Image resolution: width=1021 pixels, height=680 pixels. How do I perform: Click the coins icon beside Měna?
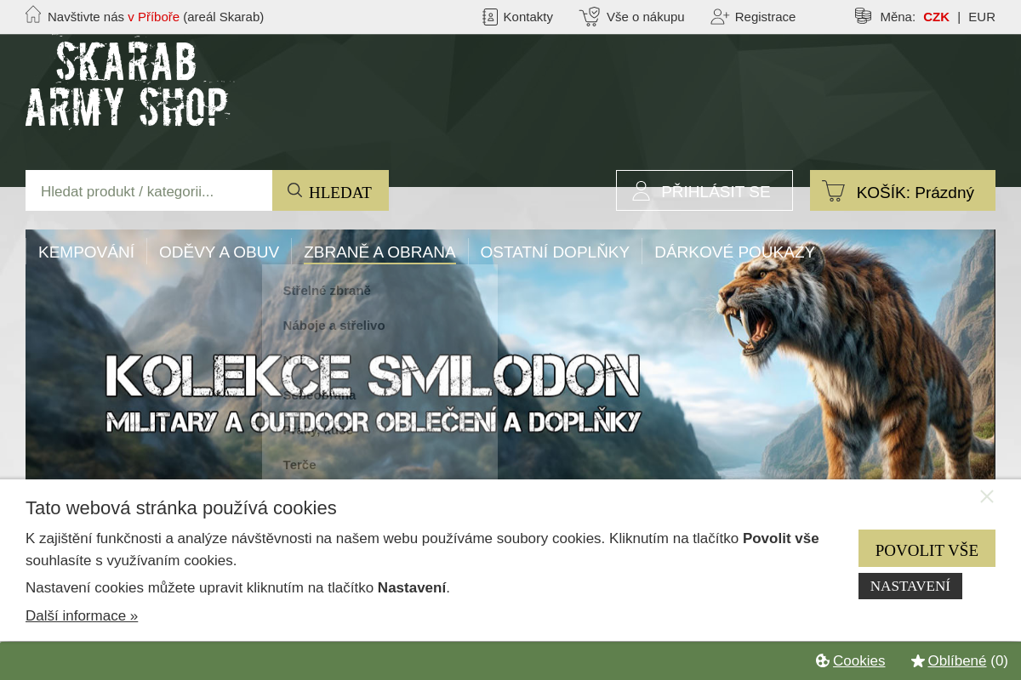[x=864, y=15]
